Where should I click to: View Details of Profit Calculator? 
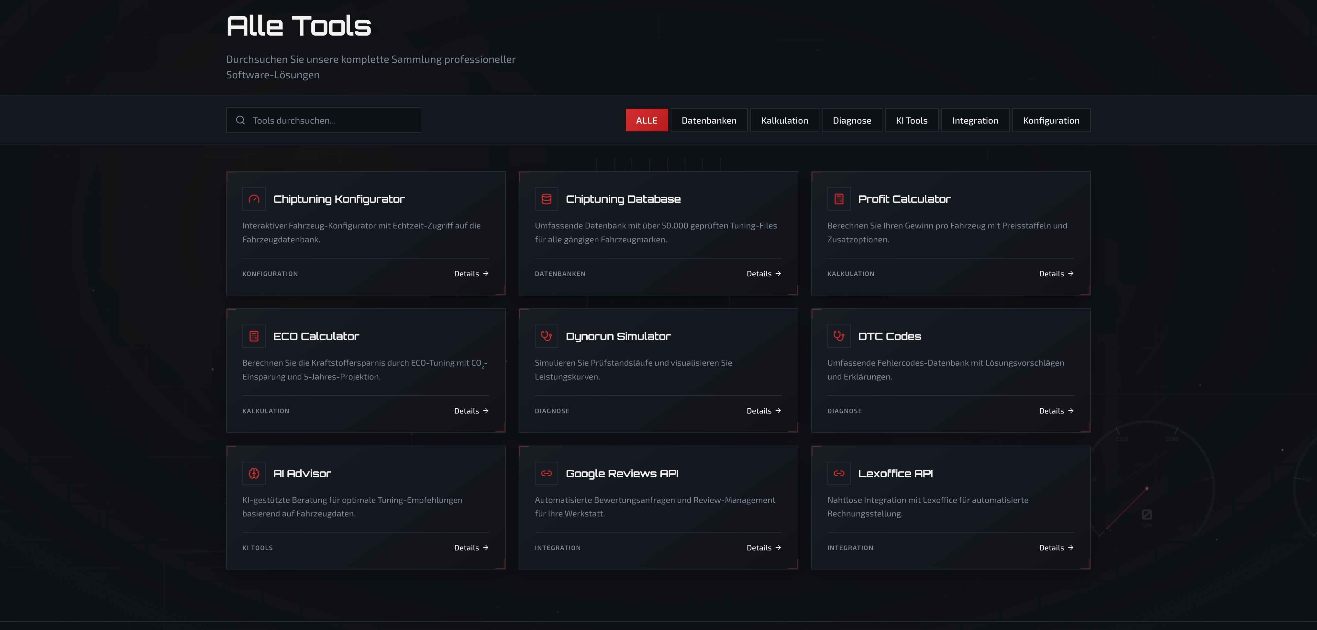click(1056, 273)
